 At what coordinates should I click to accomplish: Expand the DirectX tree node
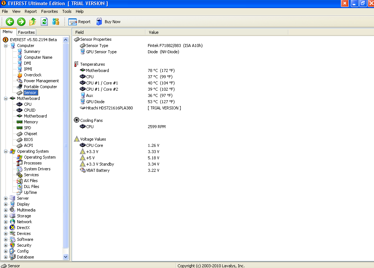6,228
